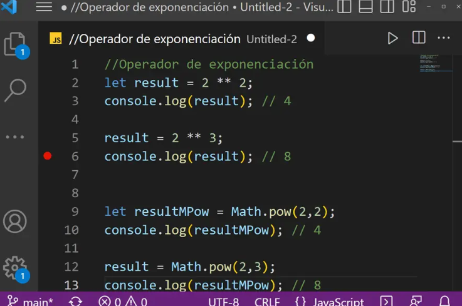Click the Synchronize Changes icon in status bar
The width and height of the screenshot is (462, 306).
(75, 302)
